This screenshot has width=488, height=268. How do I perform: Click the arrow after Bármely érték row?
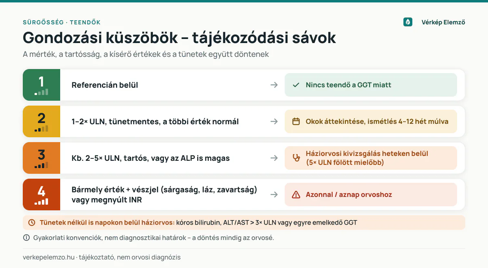click(x=274, y=195)
